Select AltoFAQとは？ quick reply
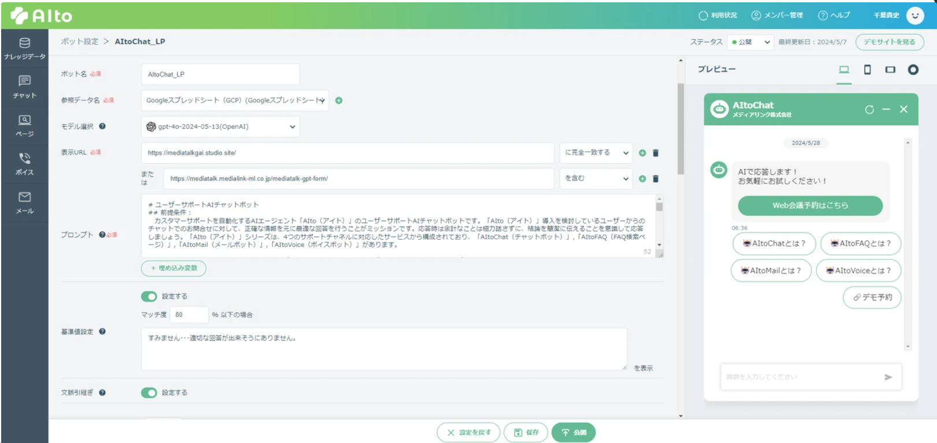 [x=861, y=243]
